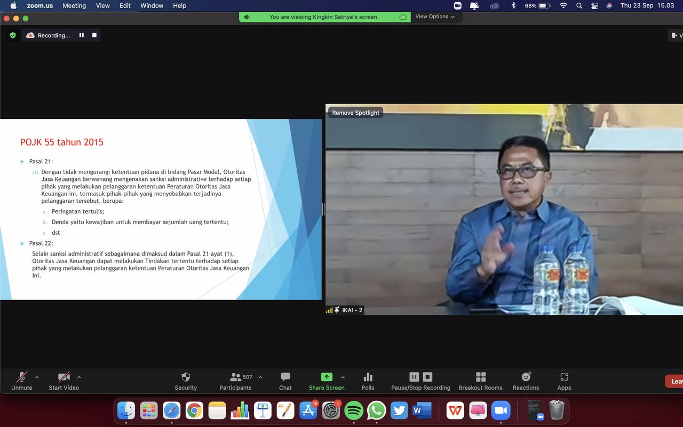Open Finder from the dock
Viewport: 683px width, 427px height.
pos(126,410)
